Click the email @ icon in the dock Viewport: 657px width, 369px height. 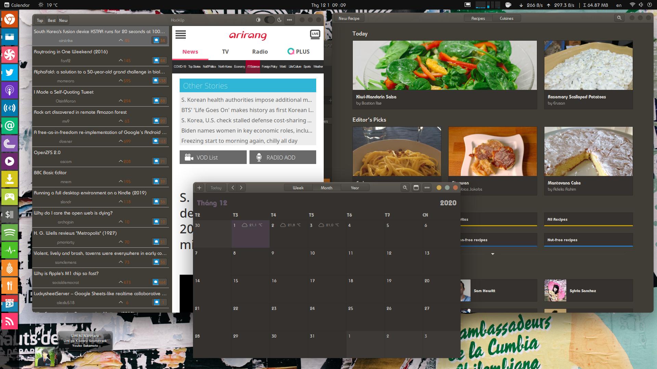coord(10,126)
